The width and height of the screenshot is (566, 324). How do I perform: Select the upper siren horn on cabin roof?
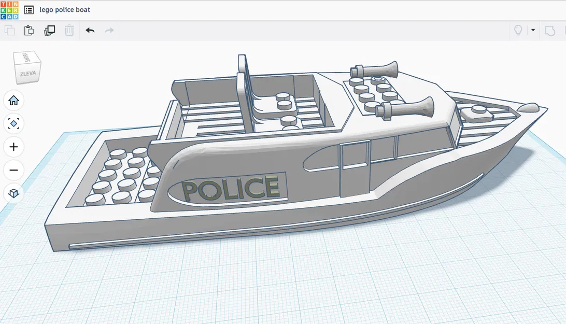[375, 70]
